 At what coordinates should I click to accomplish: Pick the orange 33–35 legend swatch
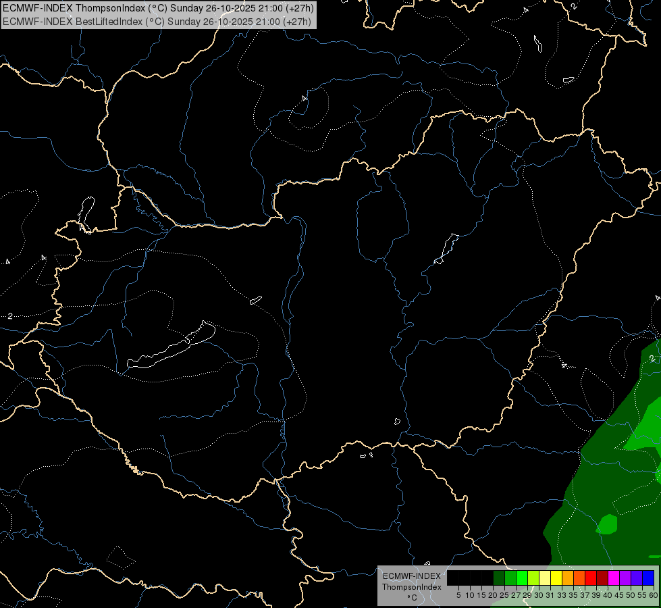[568, 578]
